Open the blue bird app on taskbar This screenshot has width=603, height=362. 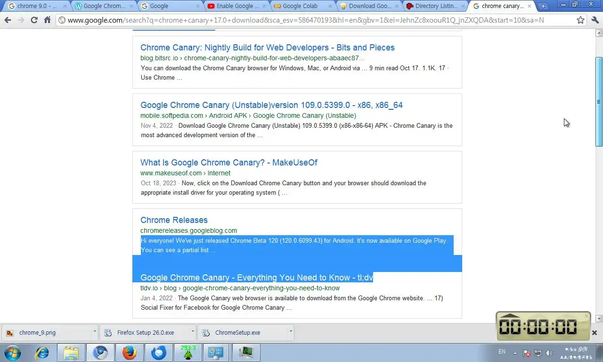[159, 353]
